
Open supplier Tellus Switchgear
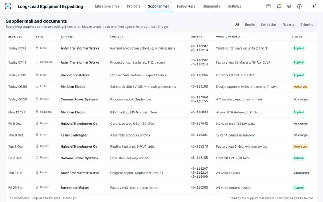74,135
